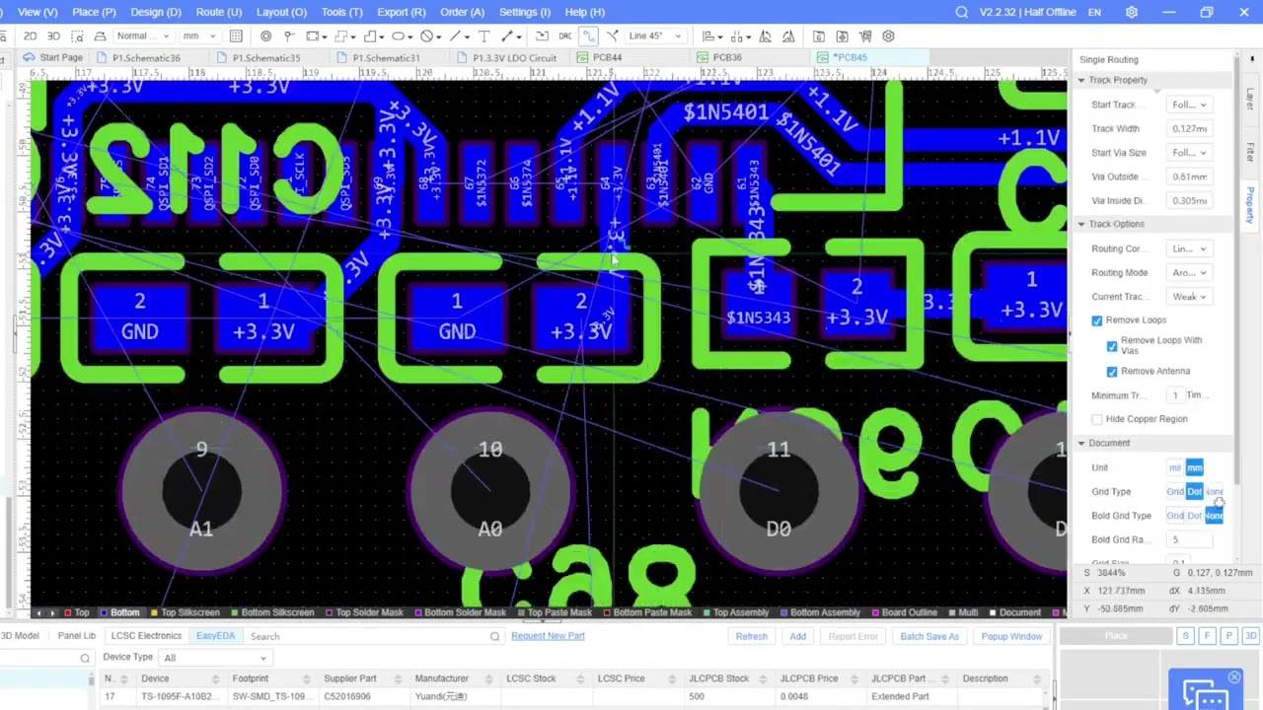The height and width of the screenshot is (710, 1263).
Task: Open the Export menu
Action: tap(401, 12)
